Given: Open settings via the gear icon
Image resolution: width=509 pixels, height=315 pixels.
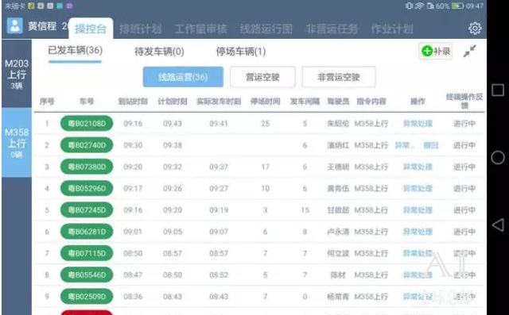Looking at the screenshot, I should (x=475, y=29).
